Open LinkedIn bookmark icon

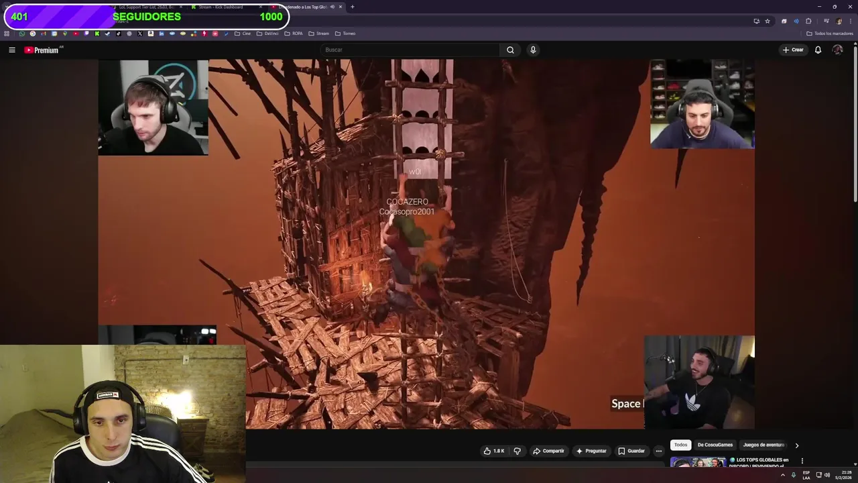162,34
